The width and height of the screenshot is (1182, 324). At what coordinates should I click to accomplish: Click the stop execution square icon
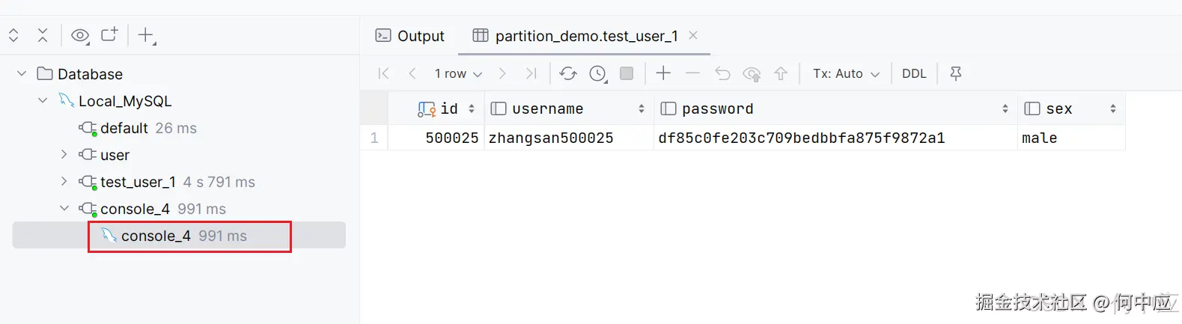coord(627,73)
